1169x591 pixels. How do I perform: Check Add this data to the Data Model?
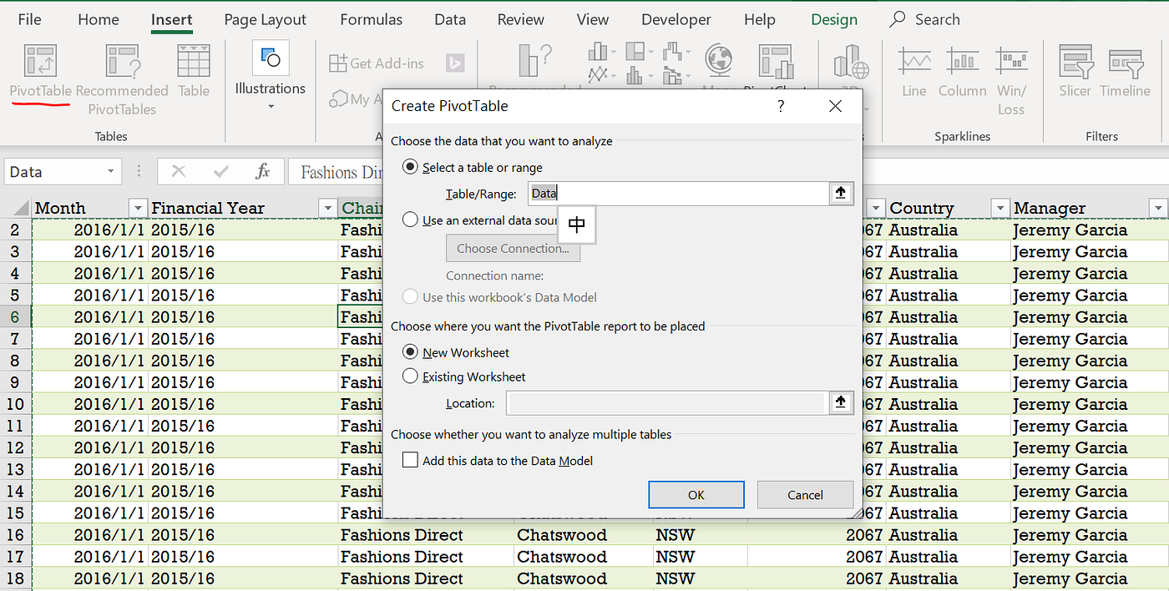pos(410,460)
